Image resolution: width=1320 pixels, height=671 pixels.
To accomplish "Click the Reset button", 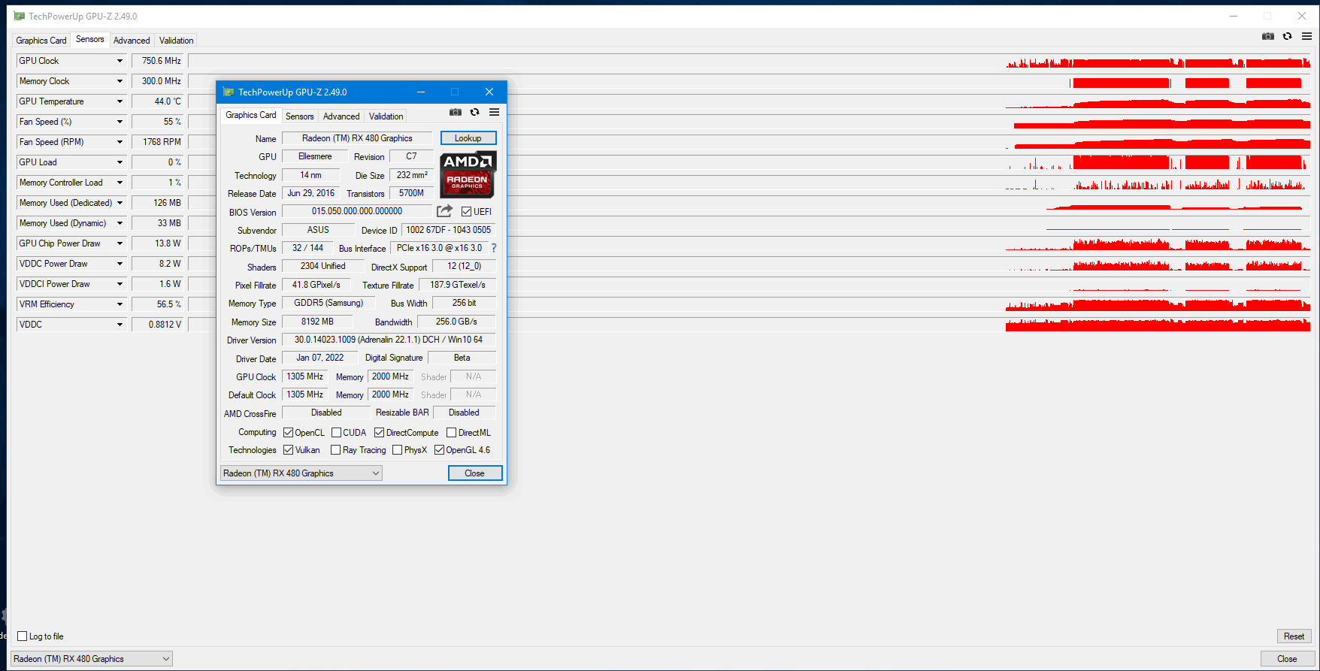I will 1294,636.
